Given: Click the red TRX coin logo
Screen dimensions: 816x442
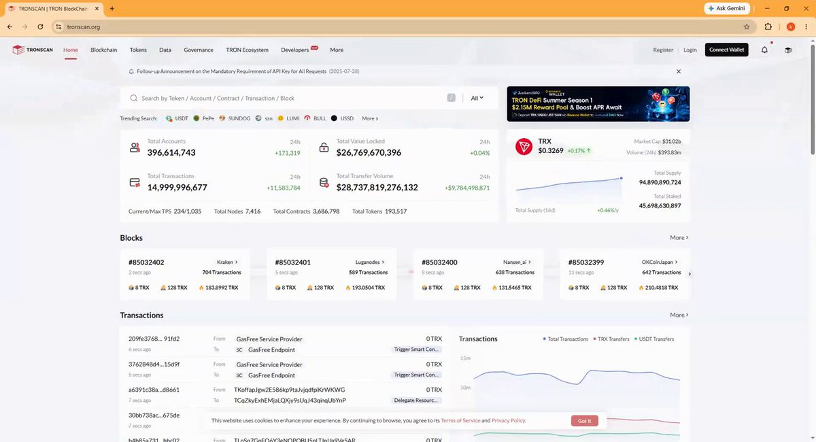Looking at the screenshot, I should point(524,146).
